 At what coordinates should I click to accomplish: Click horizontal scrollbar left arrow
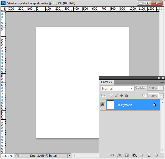point(74,155)
